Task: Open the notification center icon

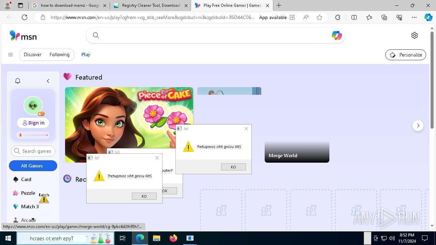Action: tap(425, 238)
